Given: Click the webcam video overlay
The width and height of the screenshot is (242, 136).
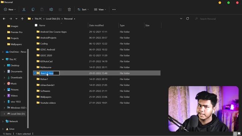Looking at the screenshot, I should 203,109.
